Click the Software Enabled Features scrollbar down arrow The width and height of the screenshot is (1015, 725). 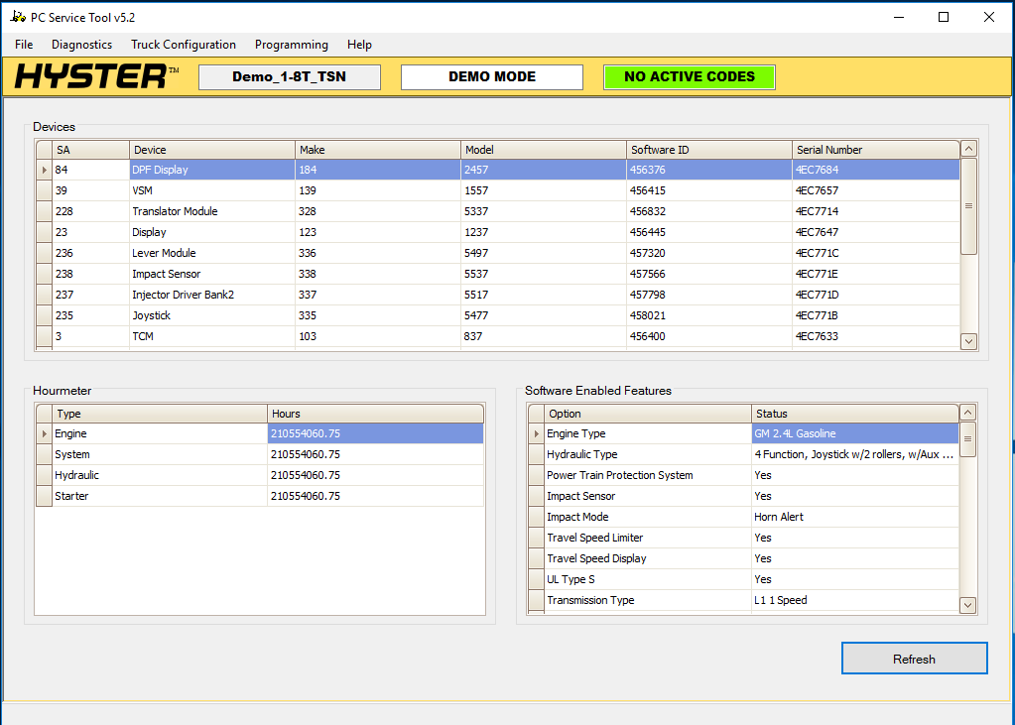(966, 604)
